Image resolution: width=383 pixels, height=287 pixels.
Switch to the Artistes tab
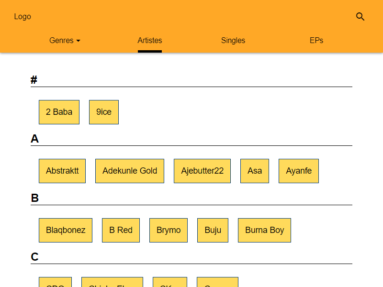pyautogui.click(x=150, y=40)
